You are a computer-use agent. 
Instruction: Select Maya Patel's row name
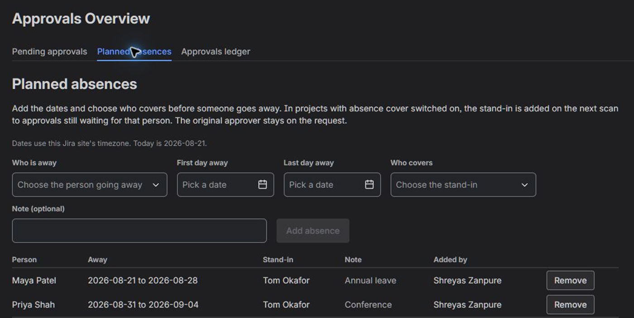coord(34,280)
